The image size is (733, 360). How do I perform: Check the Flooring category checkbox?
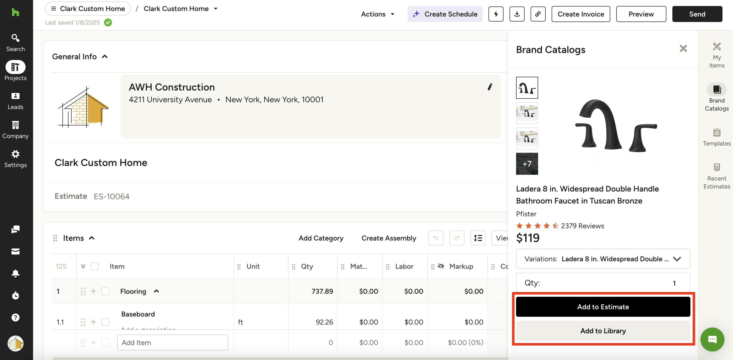pos(105,291)
